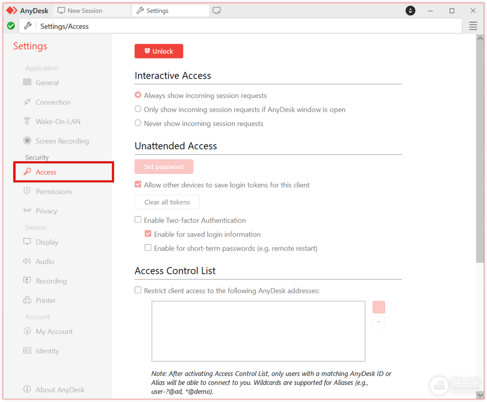Click the My Account person icon
This screenshot has width=487, height=402.
(x=27, y=331)
